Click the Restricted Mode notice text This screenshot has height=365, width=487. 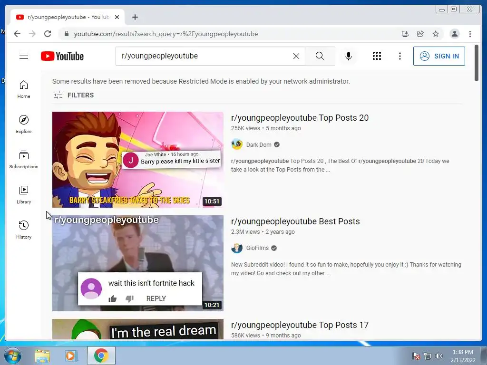[201, 81]
